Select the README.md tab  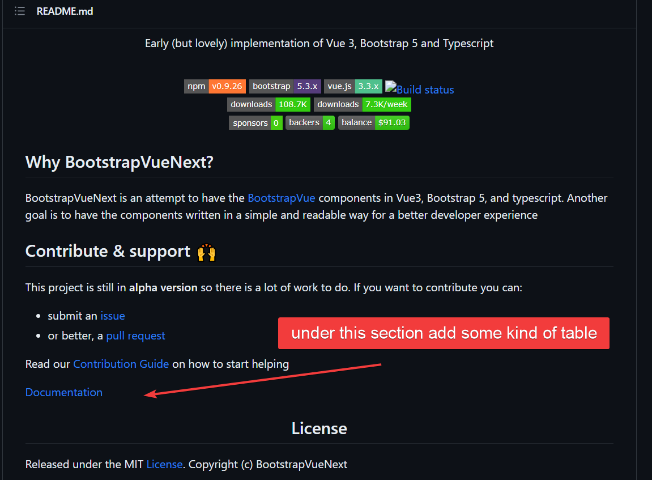(x=65, y=11)
